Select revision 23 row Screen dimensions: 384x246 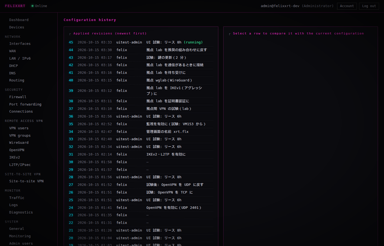pos(141,215)
